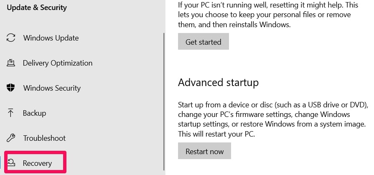Click the Recovery icon in the sidebar
This screenshot has width=374, height=175.
point(11,163)
